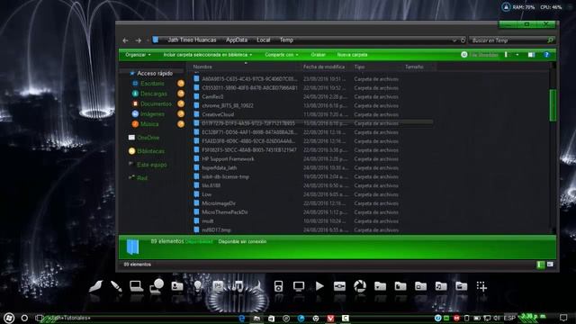
Task: Expand the address bar history arrow
Action: click(454, 40)
